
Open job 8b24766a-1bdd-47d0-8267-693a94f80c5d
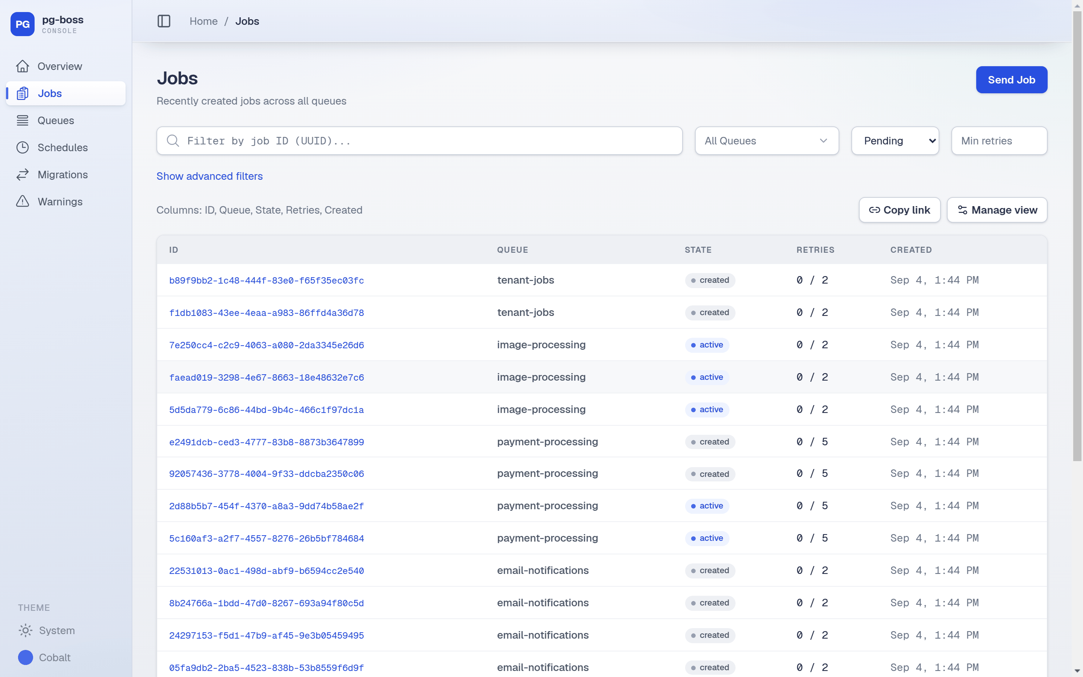click(266, 603)
